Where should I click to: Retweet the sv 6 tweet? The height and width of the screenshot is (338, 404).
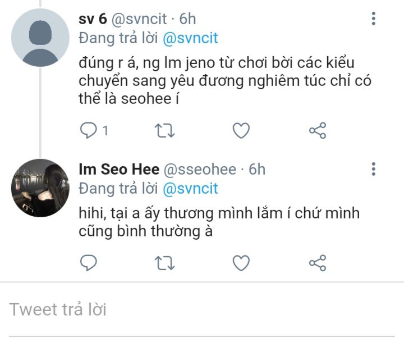[164, 130]
